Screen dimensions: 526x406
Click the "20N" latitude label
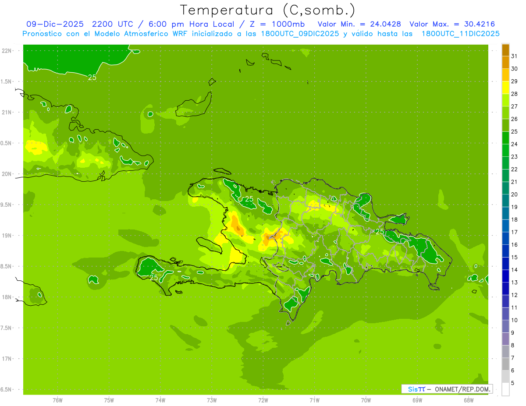(7, 174)
